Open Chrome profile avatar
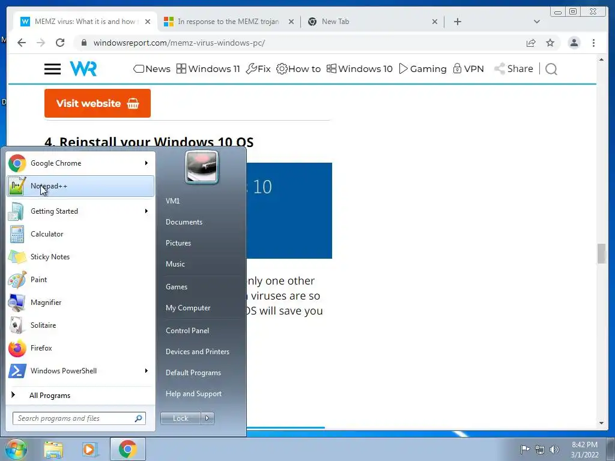This screenshot has height=461, width=615. pos(574,43)
